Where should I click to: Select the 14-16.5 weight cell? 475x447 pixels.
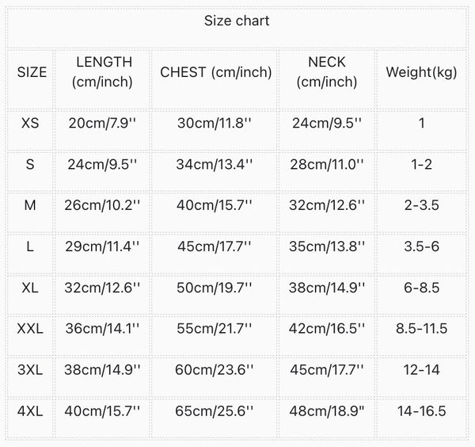pyautogui.click(x=421, y=411)
